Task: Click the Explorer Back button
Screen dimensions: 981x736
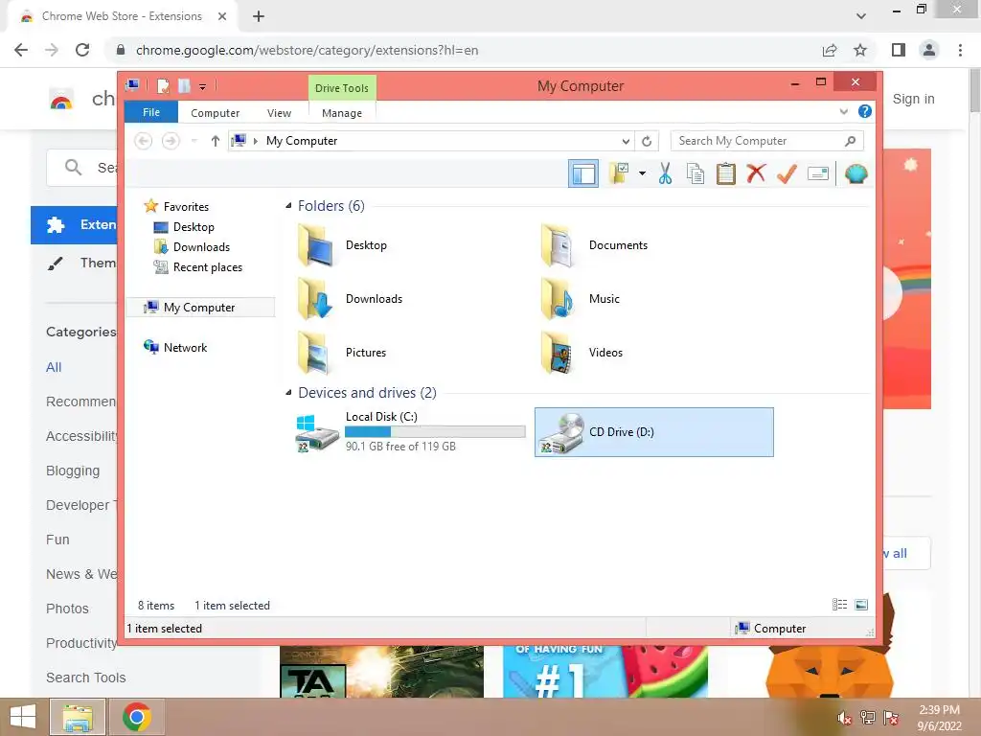Action: tap(144, 141)
